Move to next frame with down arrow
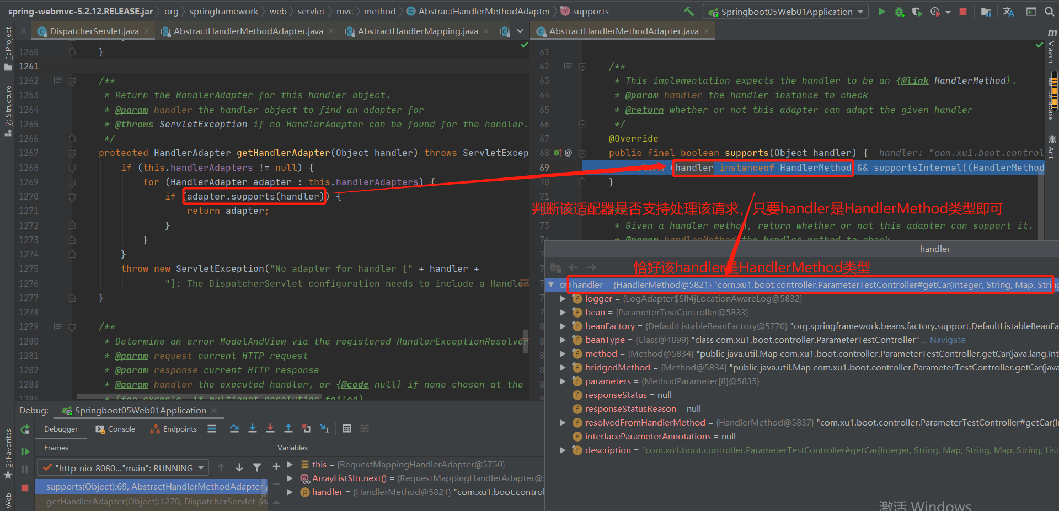Viewport: 1059px width, 511px height. point(239,467)
